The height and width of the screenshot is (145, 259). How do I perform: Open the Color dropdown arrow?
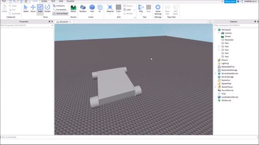(x=119, y=14)
